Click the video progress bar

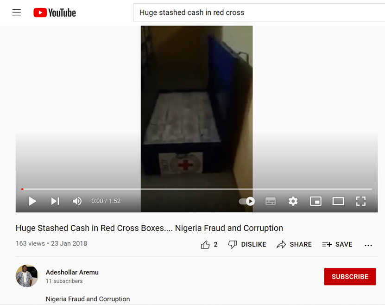click(x=196, y=189)
